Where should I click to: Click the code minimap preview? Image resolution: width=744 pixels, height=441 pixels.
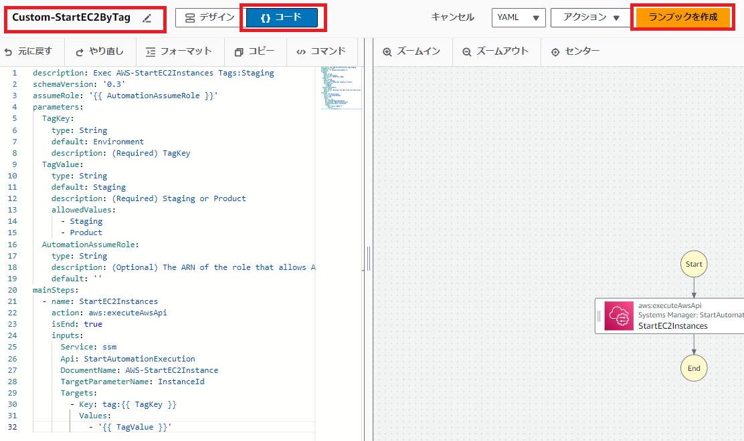tap(340, 89)
